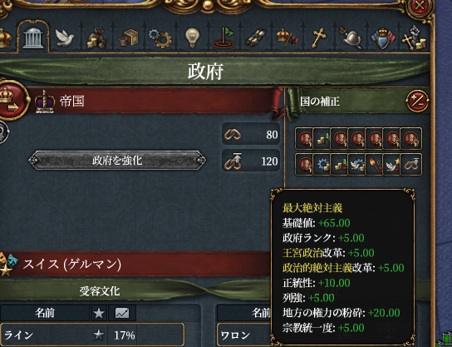Click the 政府を強化 button
The height and width of the screenshot is (347, 452).
tap(117, 161)
